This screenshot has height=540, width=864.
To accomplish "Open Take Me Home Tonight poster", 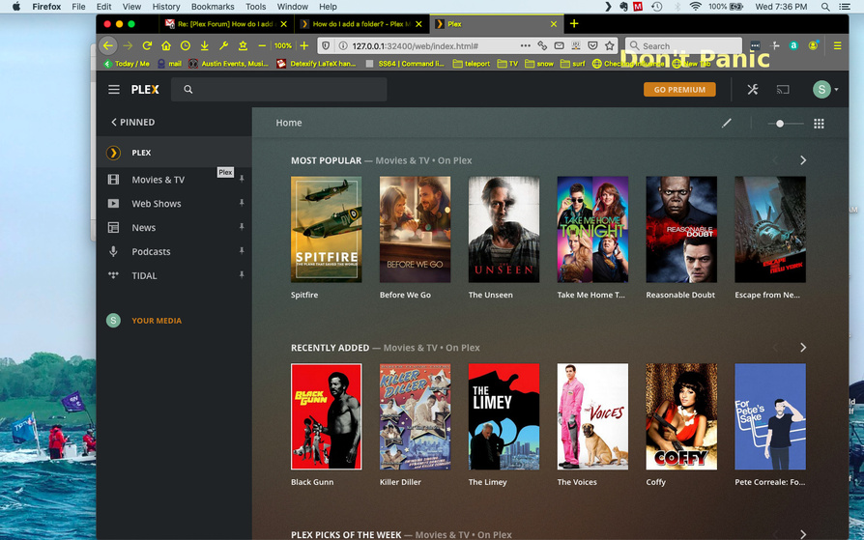I will click(592, 229).
